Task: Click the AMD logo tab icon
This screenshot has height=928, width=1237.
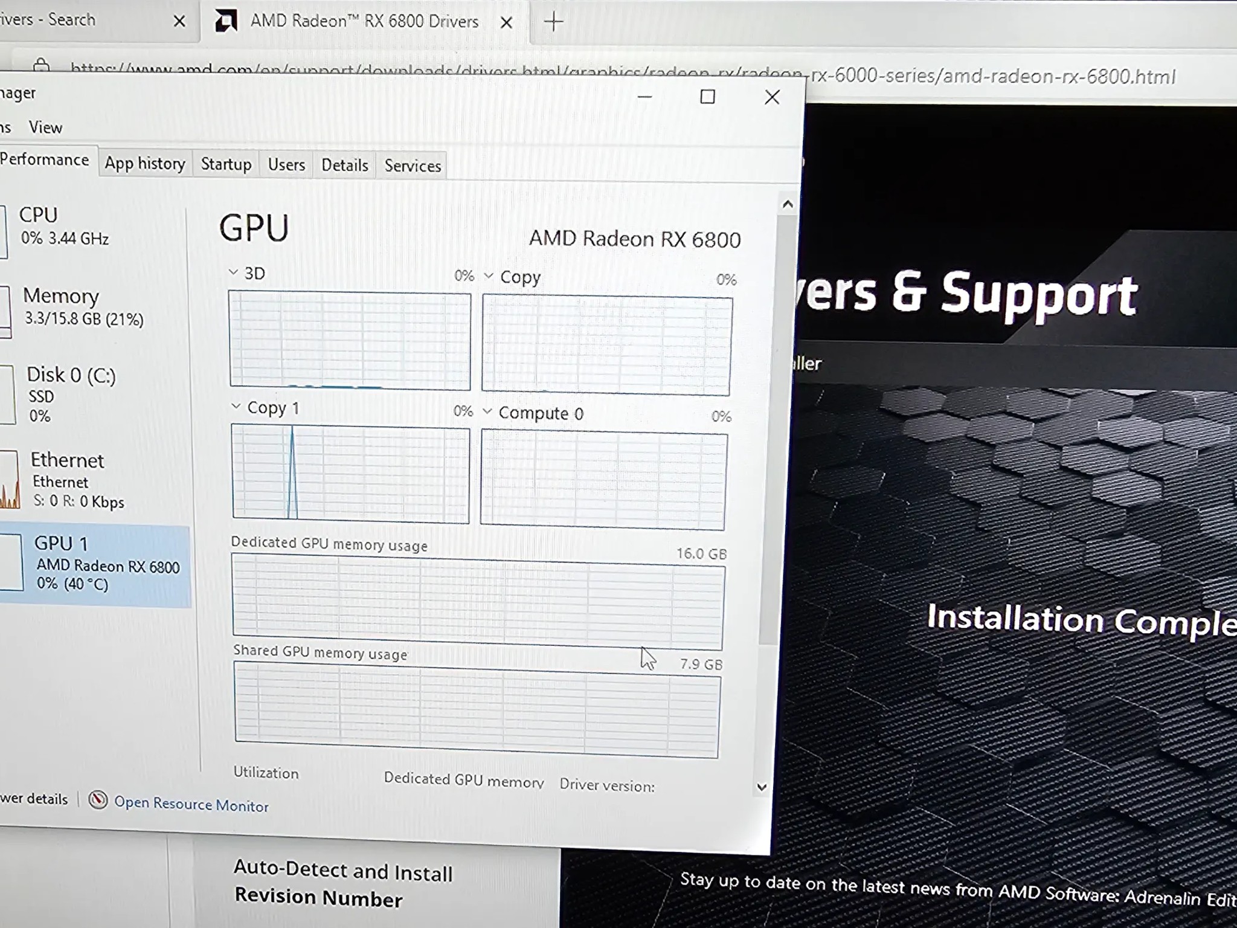Action: pos(226,21)
